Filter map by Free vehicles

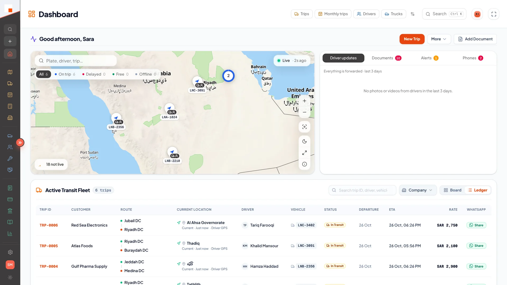(120, 74)
